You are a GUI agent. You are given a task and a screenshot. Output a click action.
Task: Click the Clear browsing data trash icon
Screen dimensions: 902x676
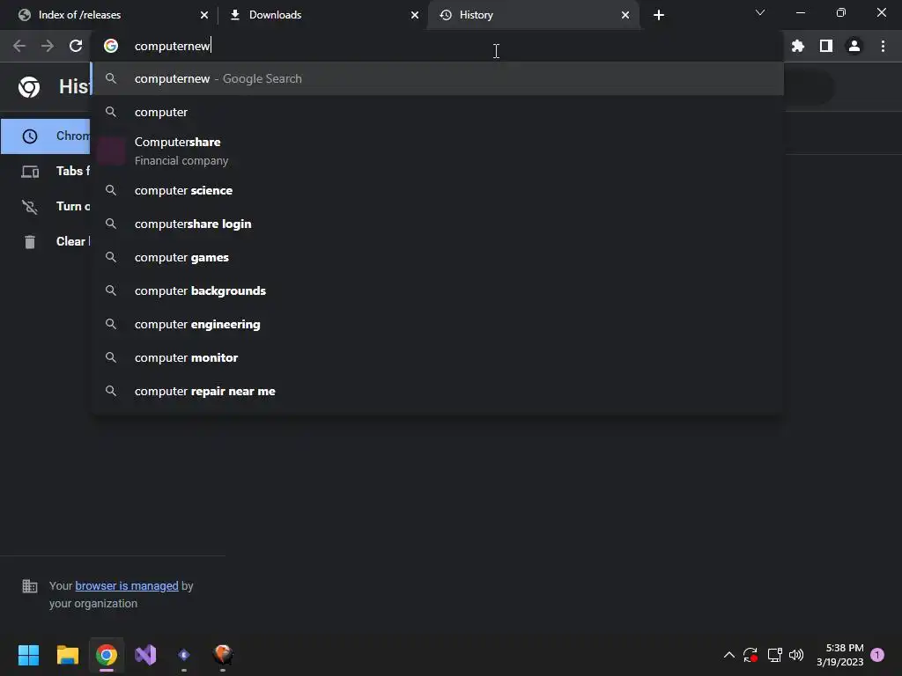[30, 242]
